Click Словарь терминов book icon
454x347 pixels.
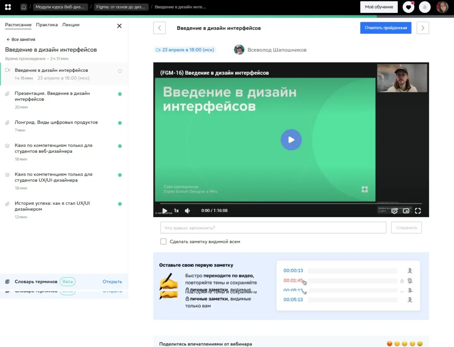point(7,282)
